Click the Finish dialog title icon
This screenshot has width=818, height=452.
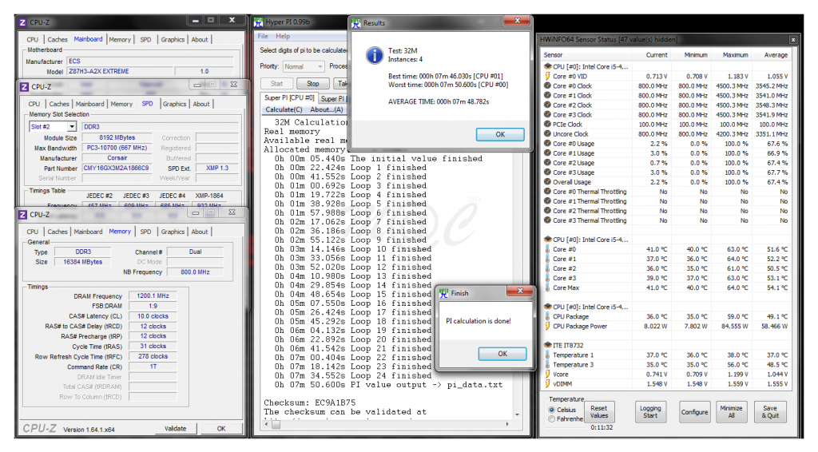pos(442,292)
